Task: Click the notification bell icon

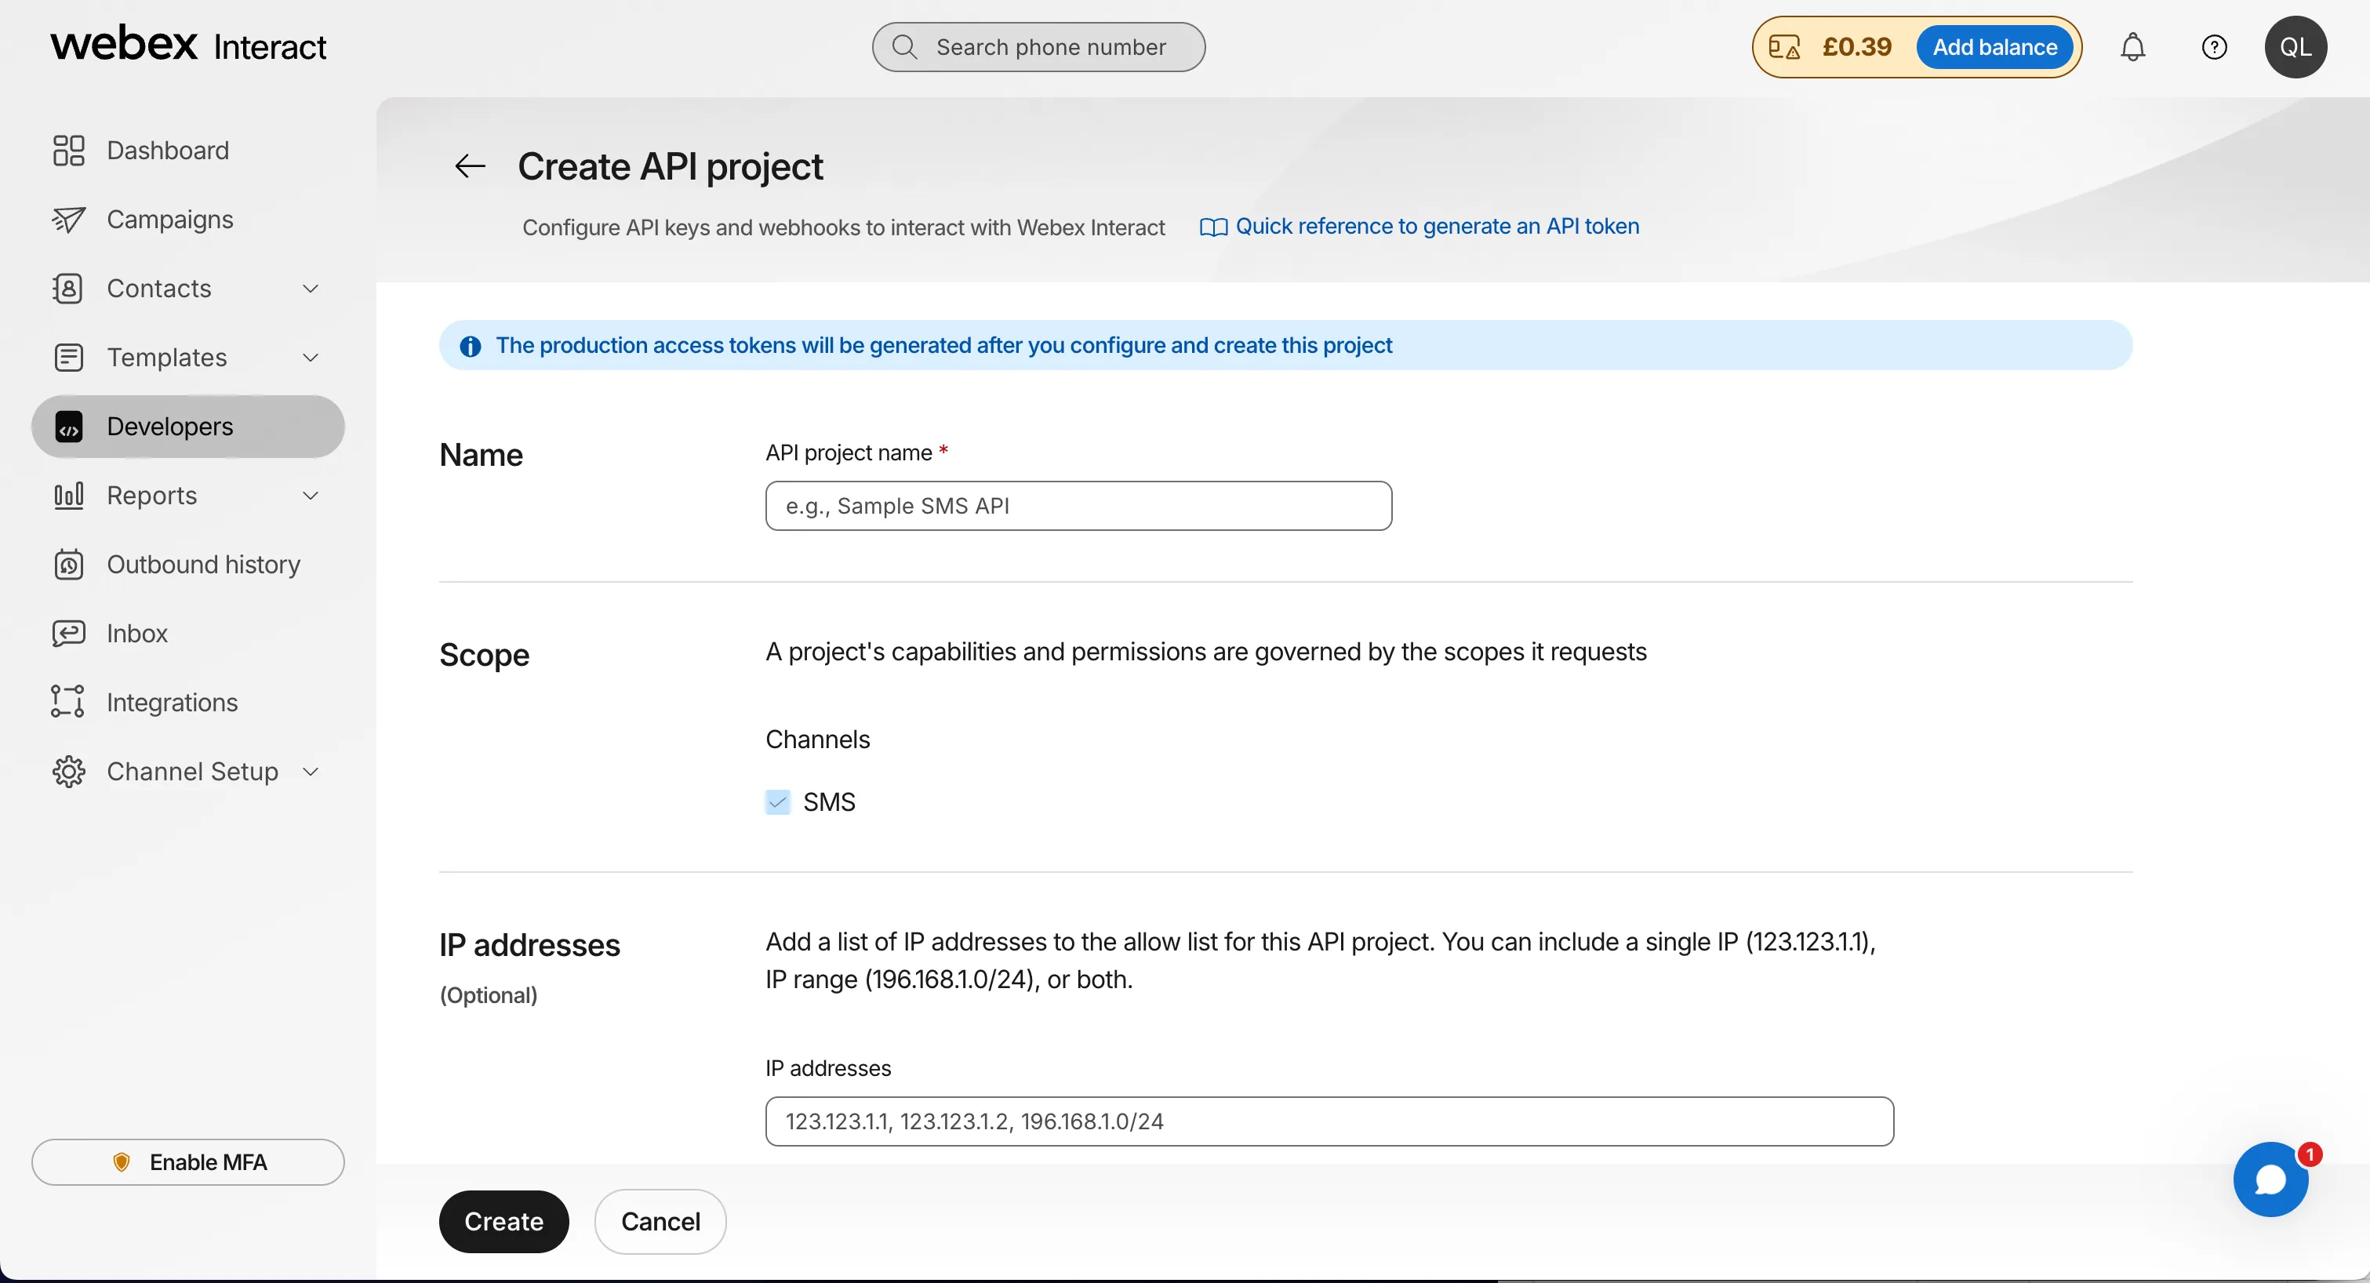Action: (x=2132, y=47)
